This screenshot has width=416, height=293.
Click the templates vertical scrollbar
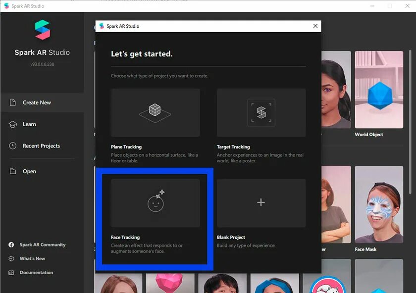410,122
